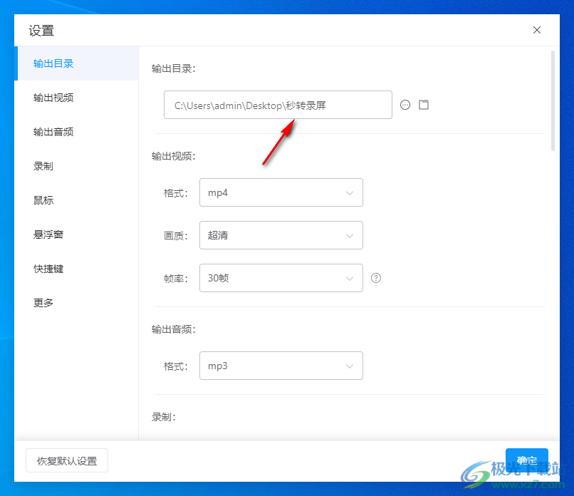Open the 录制 sidebar tab

pos(76,166)
